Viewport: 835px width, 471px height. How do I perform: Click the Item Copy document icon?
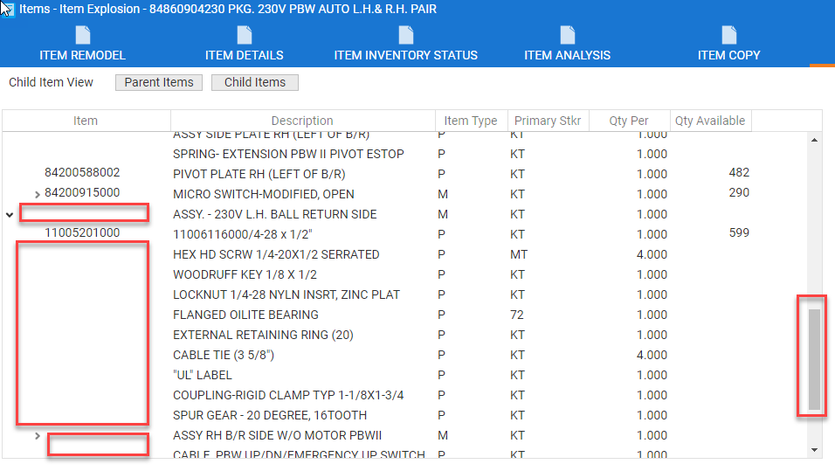point(728,35)
